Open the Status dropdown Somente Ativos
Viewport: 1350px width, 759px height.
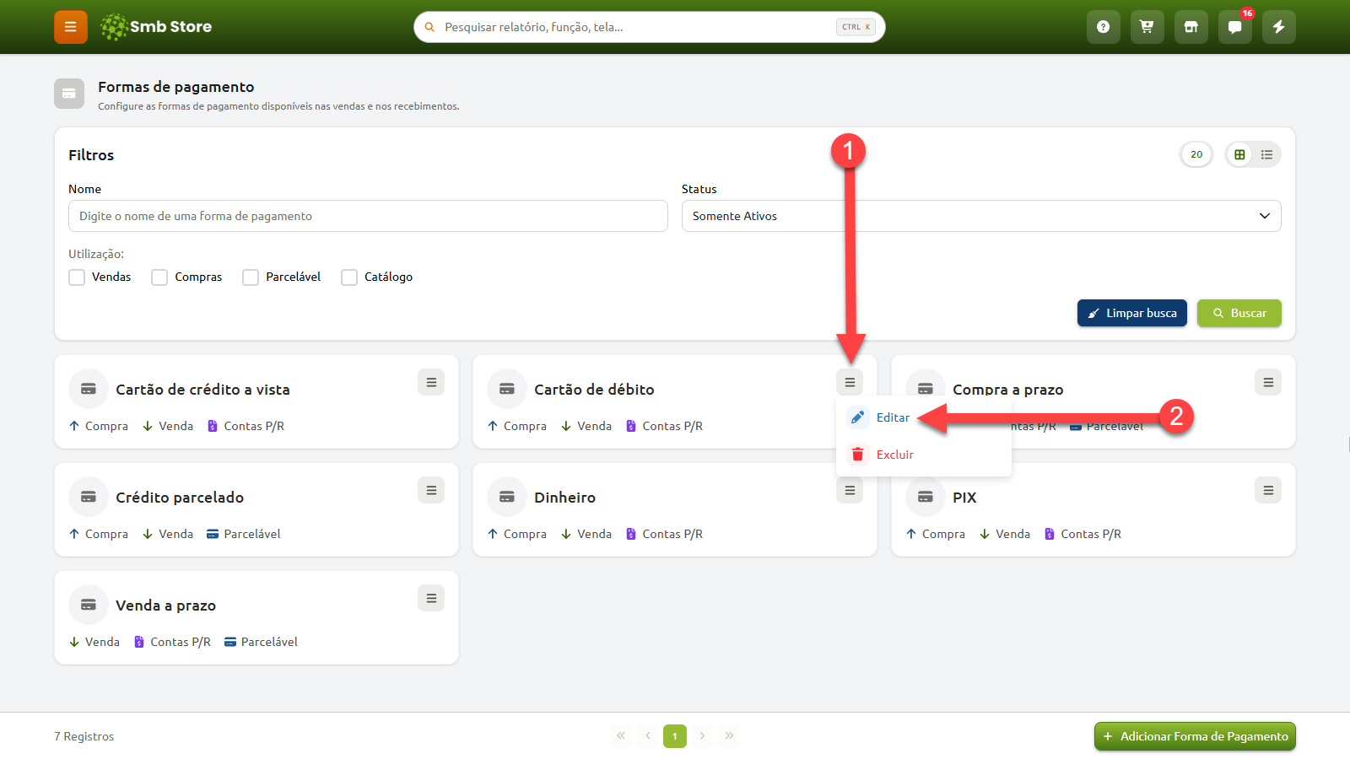point(981,216)
